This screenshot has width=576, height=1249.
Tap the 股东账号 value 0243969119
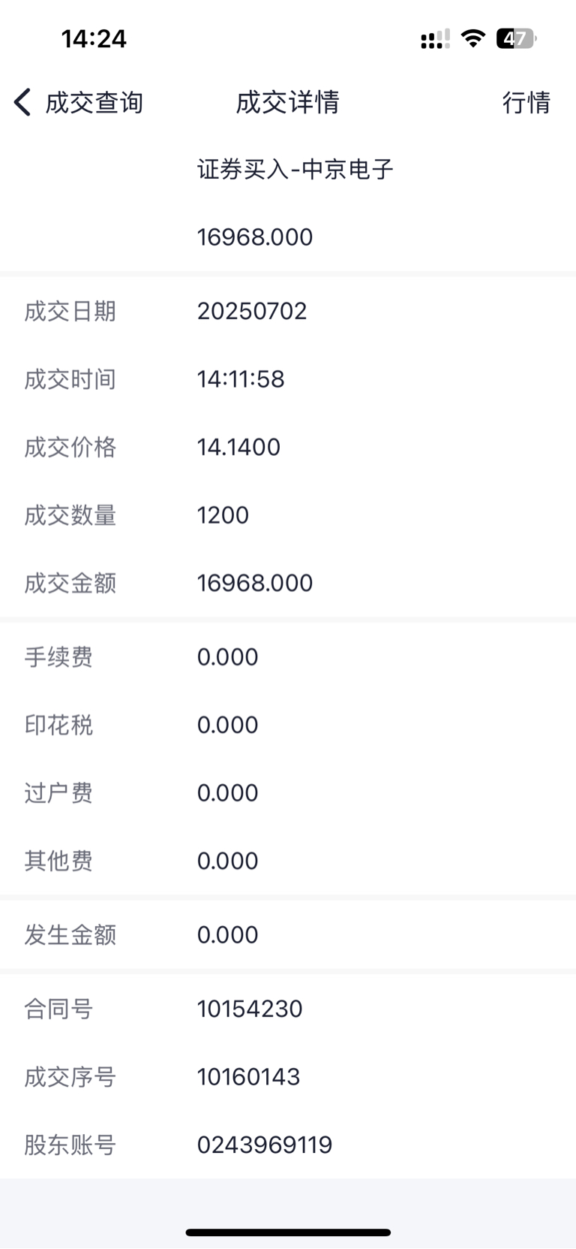(x=265, y=1145)
